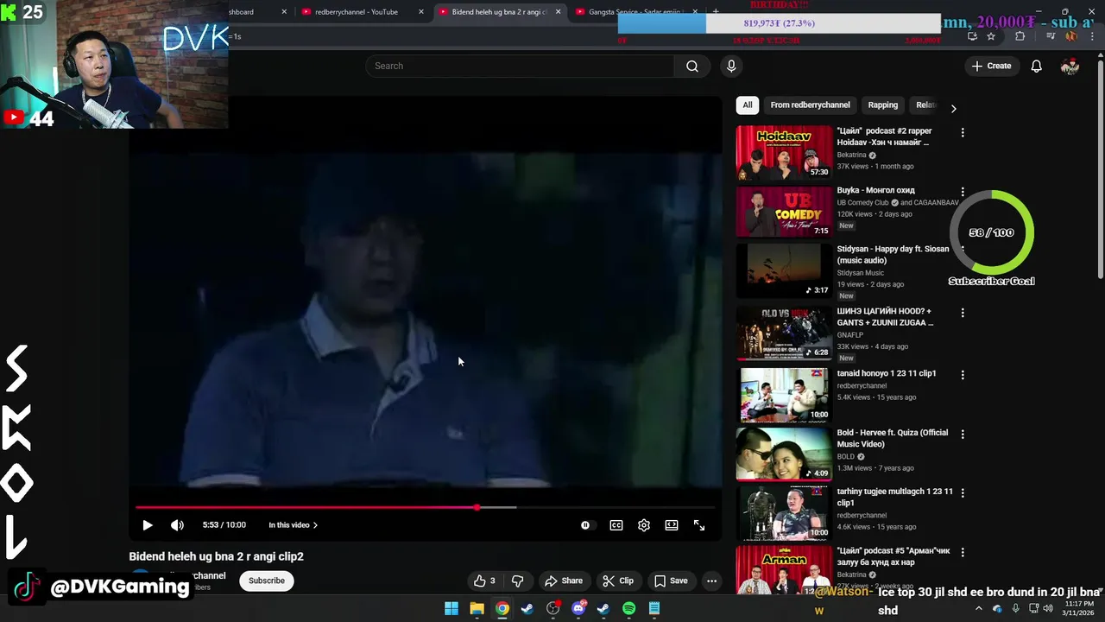Open options for 'tanaid honoyo' video

963,375
